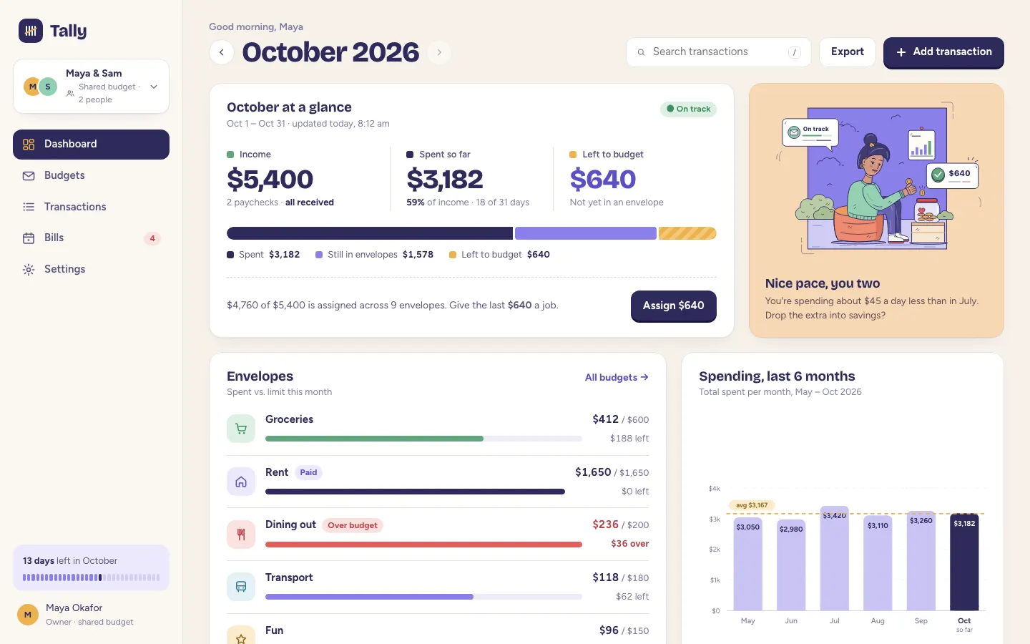Click the Dining out utensils icon
The image size is (1030, 644).
pos(241,535)
